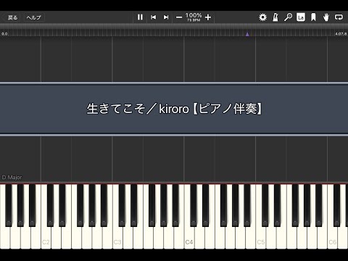
Task: Click the 0.0 start time label
Action: [x=4, y=34]
